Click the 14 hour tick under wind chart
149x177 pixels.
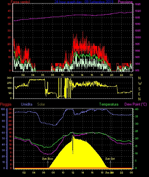(82, 75)
